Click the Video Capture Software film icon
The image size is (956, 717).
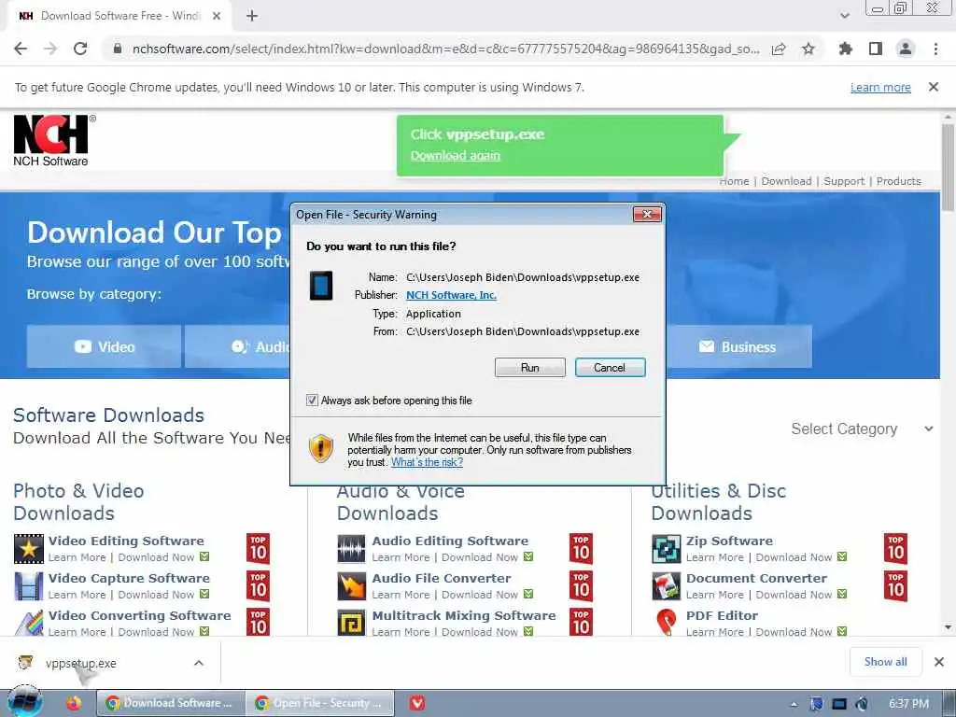[29, 586]
